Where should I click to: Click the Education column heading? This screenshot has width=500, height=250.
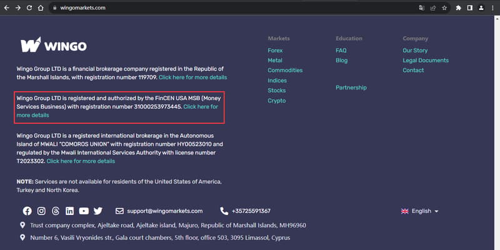pyautogui.click(x=349, y=38)
